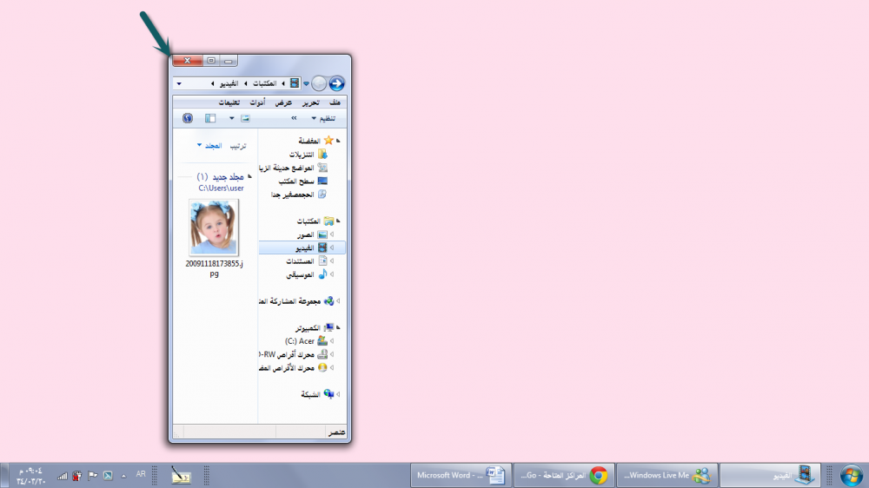Toggle the preview pane icon in toolbar

click(210, 118)
